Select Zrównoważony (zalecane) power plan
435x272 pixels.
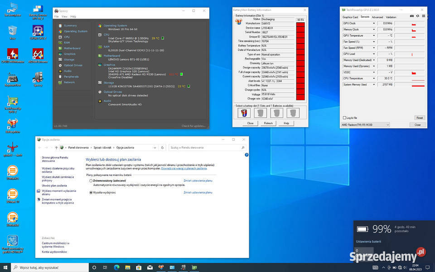[x=91, y=181]
